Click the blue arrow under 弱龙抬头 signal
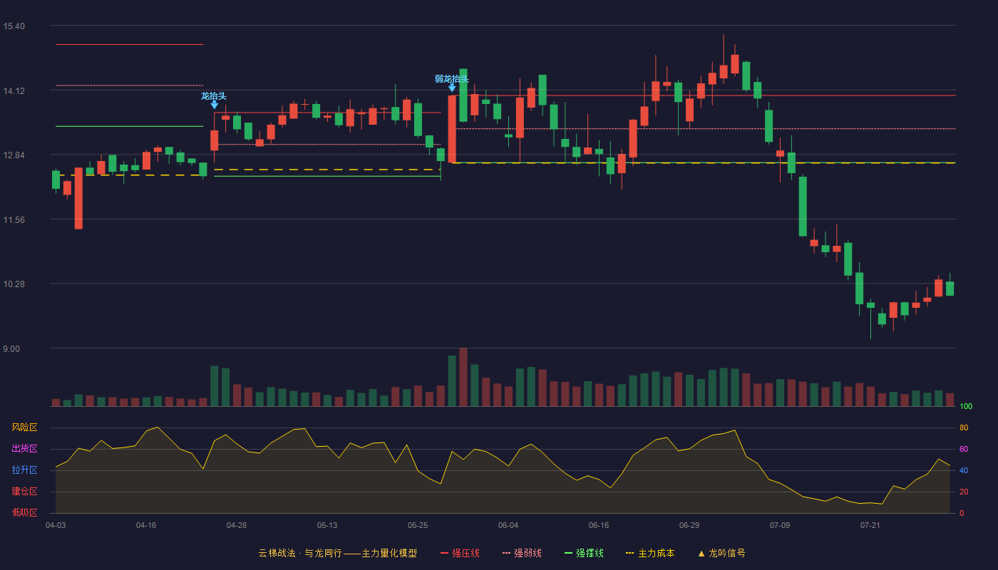998x570 pixels. [x=452, y=88]
